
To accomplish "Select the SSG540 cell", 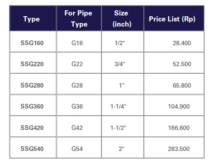I will pos(33,148).
